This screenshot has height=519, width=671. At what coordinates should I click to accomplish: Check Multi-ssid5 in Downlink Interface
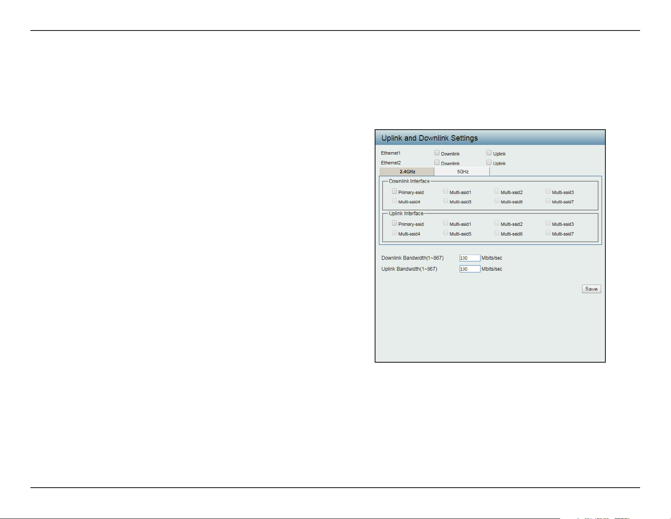[x=445, y=201]
